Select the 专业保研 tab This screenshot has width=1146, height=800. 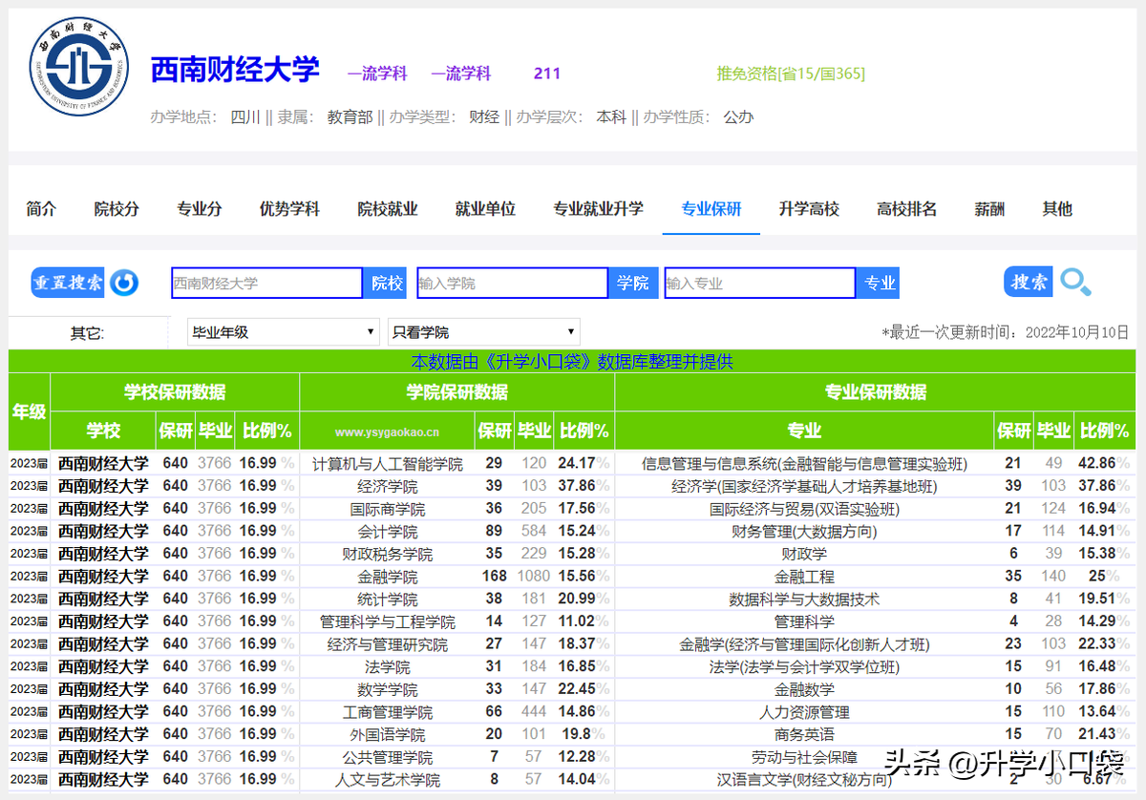click(711, 209)
